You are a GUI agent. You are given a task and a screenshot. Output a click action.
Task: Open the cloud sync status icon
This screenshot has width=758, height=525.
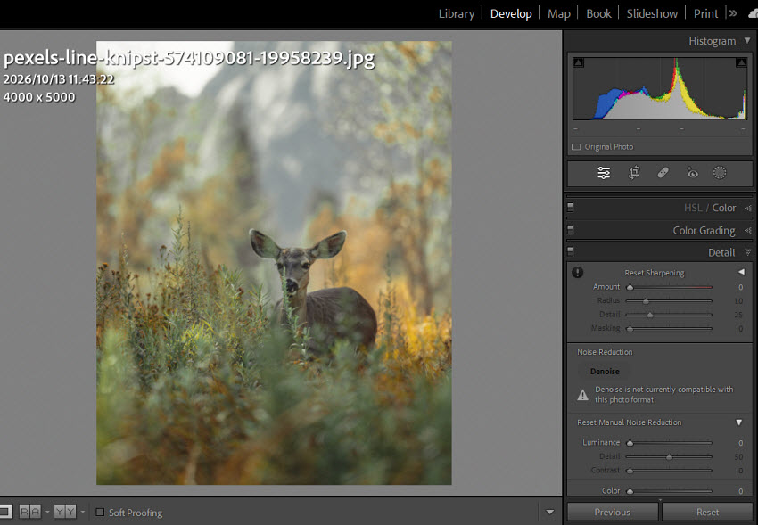tap(754, 14)
